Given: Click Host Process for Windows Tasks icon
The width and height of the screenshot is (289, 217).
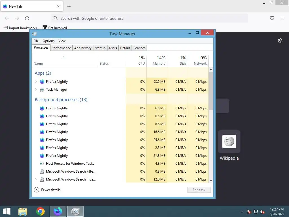Looking at the screenshot, I should coord(42,164).
